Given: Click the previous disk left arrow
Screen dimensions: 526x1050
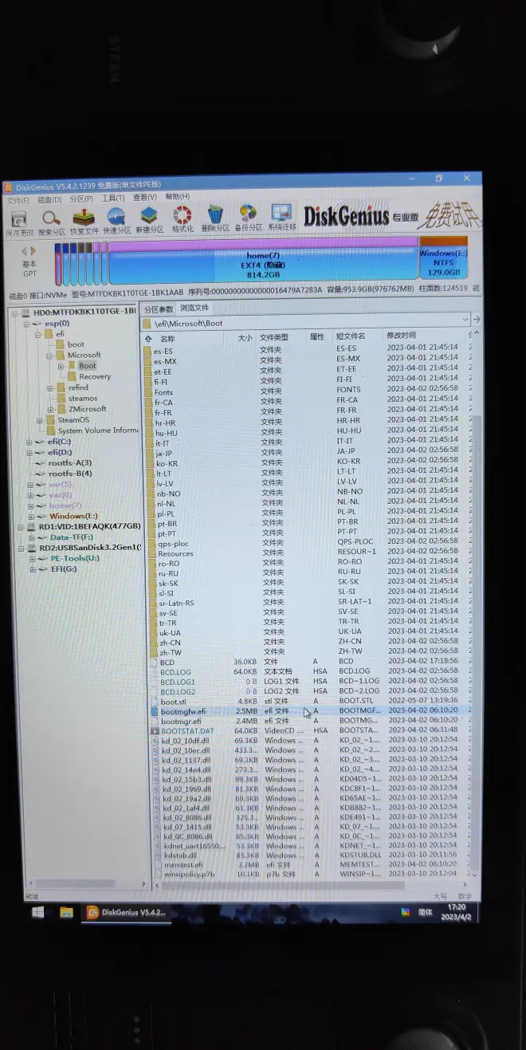Looking at the screenshot, I should tap(24, 251).
